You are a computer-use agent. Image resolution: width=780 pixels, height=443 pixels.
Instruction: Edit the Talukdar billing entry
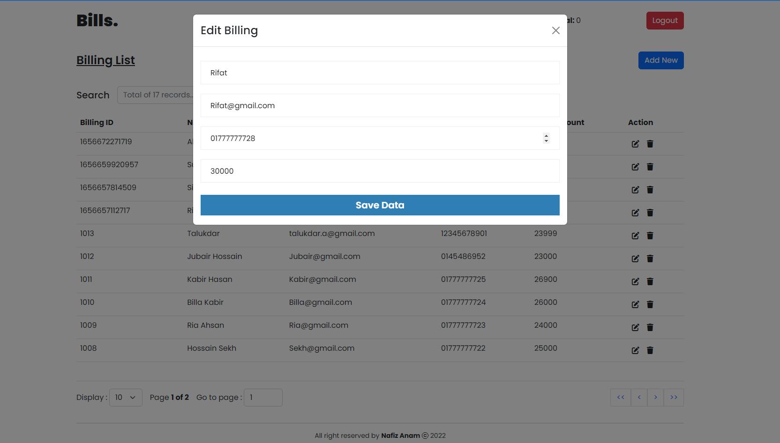(635, 236)
